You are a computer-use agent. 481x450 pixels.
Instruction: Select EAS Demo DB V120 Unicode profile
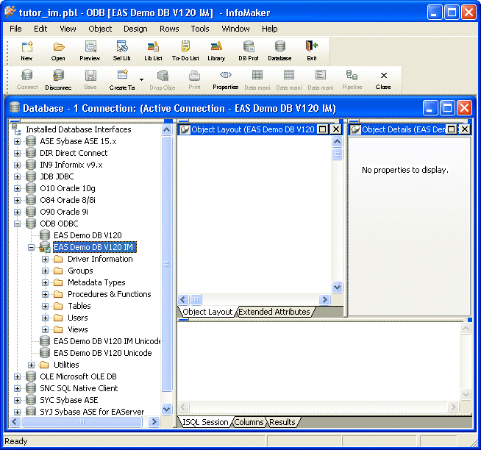pyautogui.click(x=102, y=353)
